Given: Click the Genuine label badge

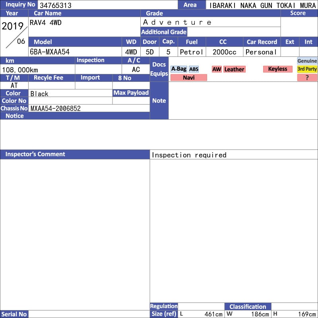Looking at the screenshot, I should 307,61.
